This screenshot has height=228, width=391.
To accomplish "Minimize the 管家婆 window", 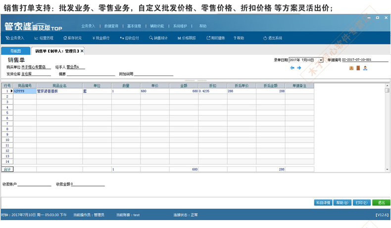I will [x=369, y=18].
